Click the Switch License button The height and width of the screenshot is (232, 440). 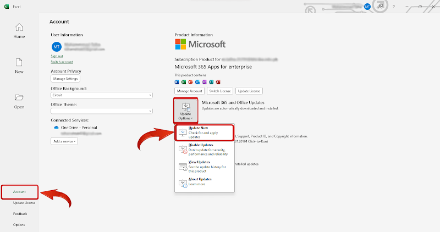click(220, 91)
